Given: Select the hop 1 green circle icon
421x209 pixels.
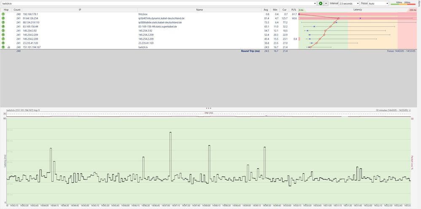Looking at the screenshot, I should (x=3, y=14).
